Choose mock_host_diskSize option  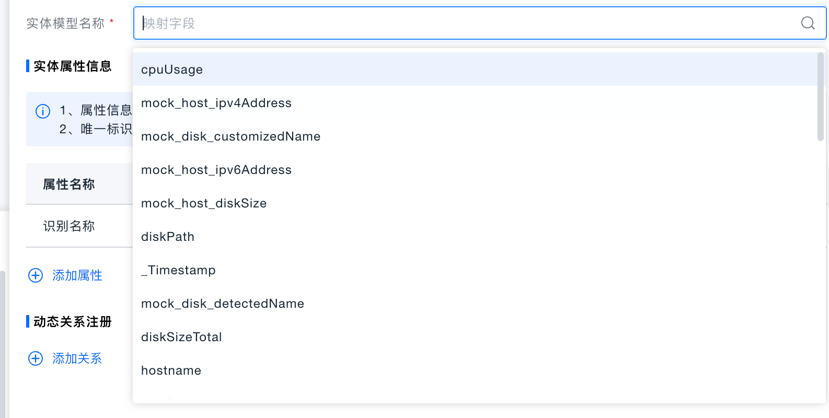tap(204, 203)
